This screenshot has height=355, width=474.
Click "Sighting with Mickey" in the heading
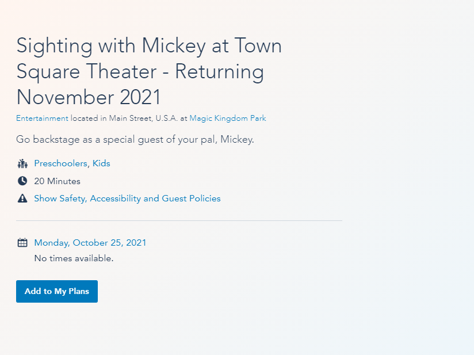click(111, 46)
